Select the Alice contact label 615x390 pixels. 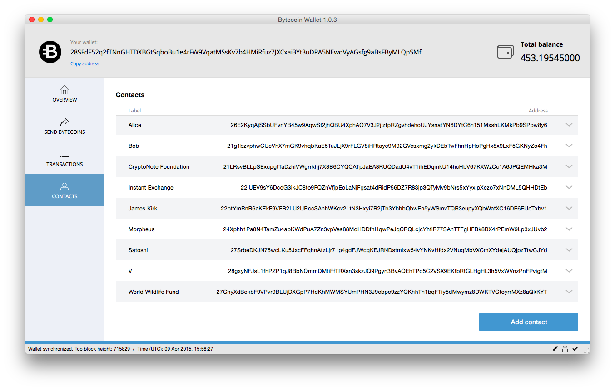coord(135,125)
